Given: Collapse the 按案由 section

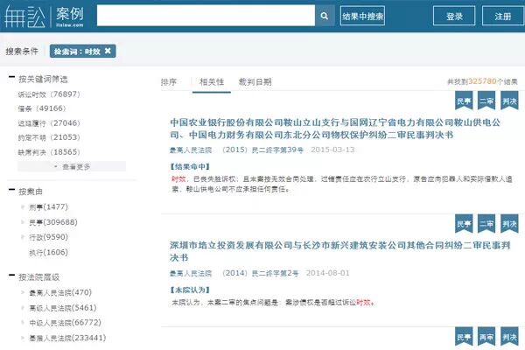Looking at the screenshot, I should (11, 190).
